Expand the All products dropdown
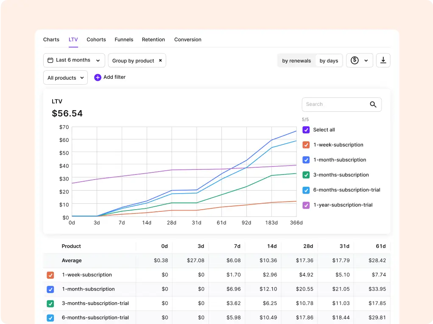 tap(65, 78)
